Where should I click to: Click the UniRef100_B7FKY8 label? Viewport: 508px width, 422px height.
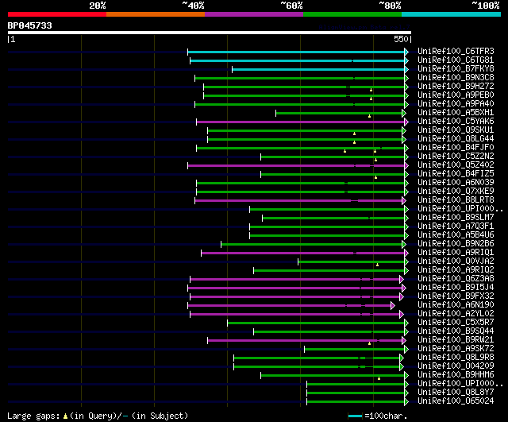(456, 69)
